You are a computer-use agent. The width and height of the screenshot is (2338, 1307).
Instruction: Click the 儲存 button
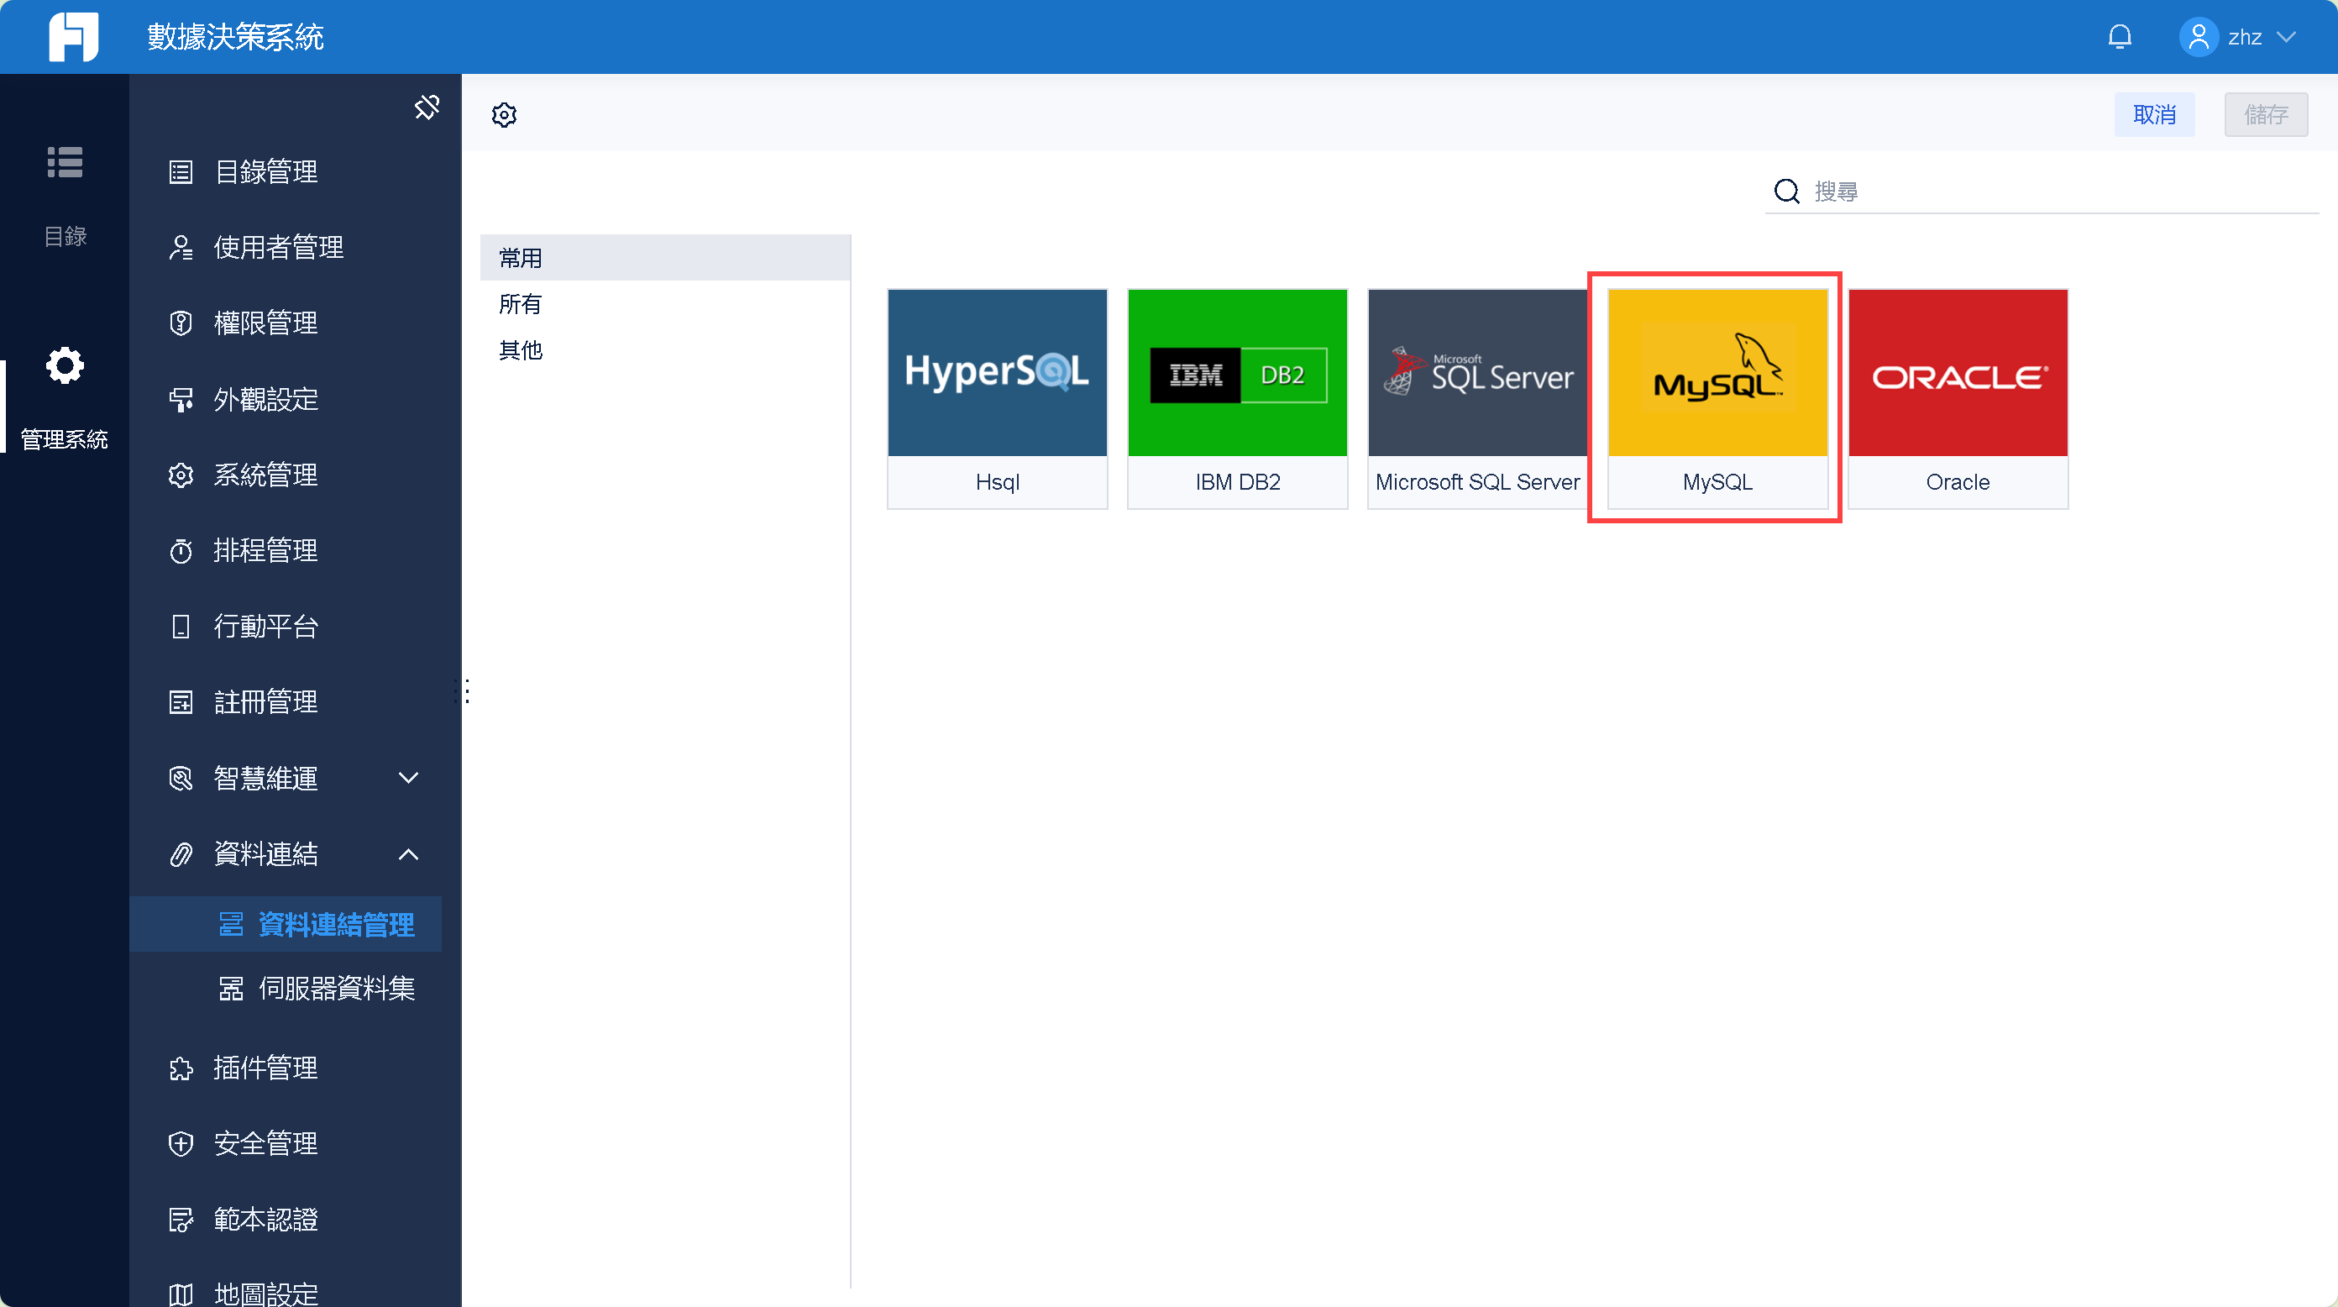[2267, 114]
